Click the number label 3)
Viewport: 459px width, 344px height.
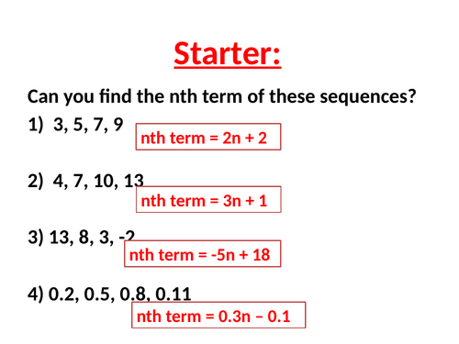point(36,238)
